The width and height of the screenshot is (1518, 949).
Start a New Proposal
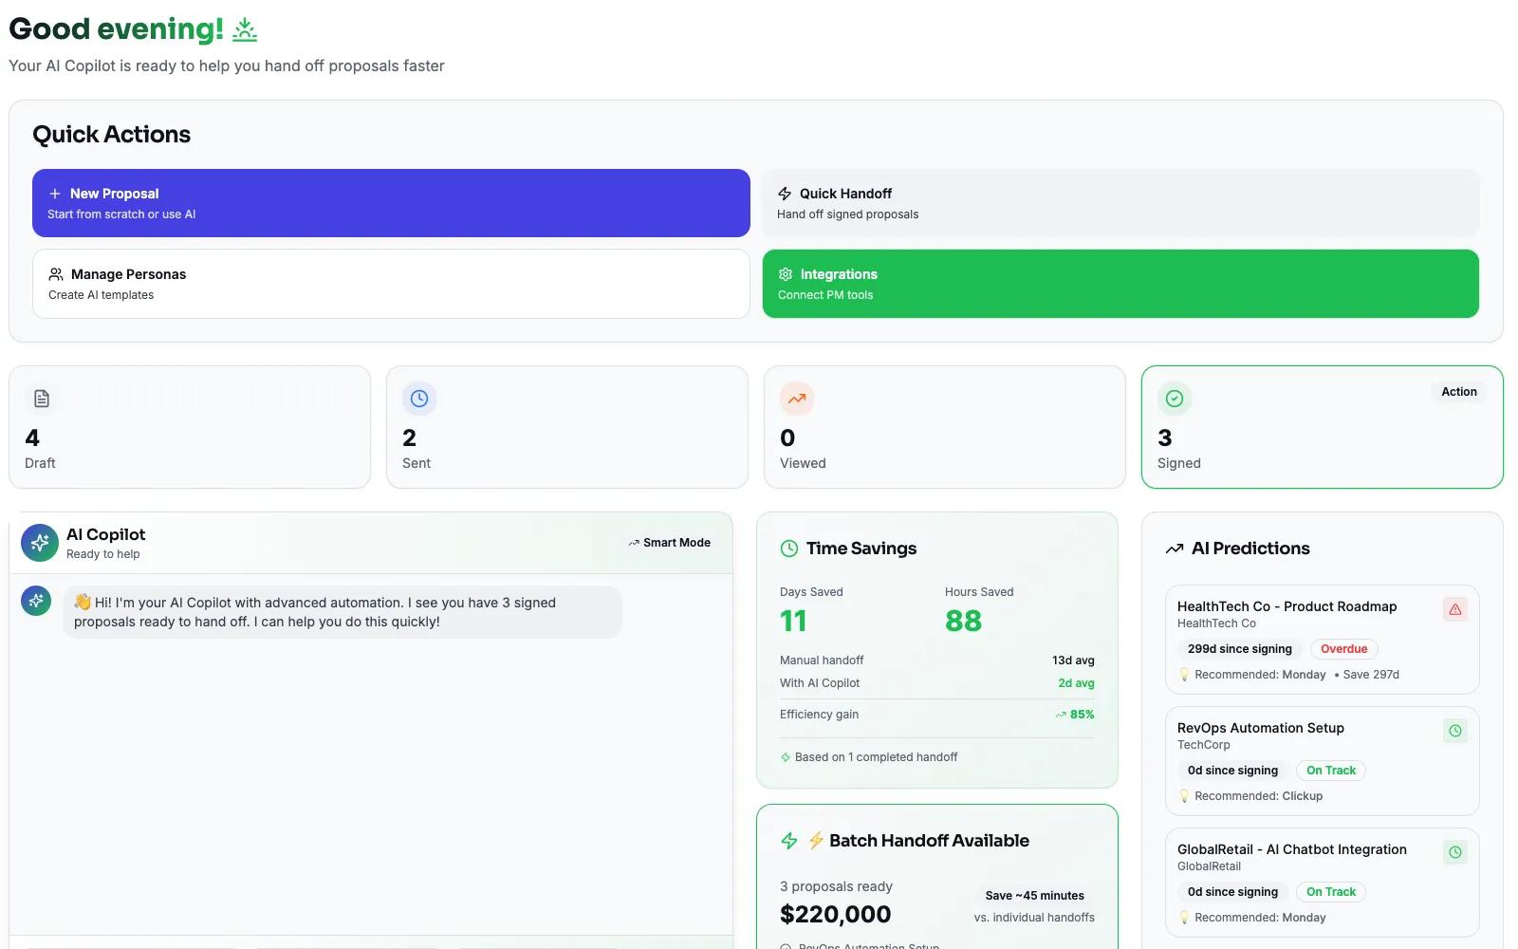(x=391, y=203)
